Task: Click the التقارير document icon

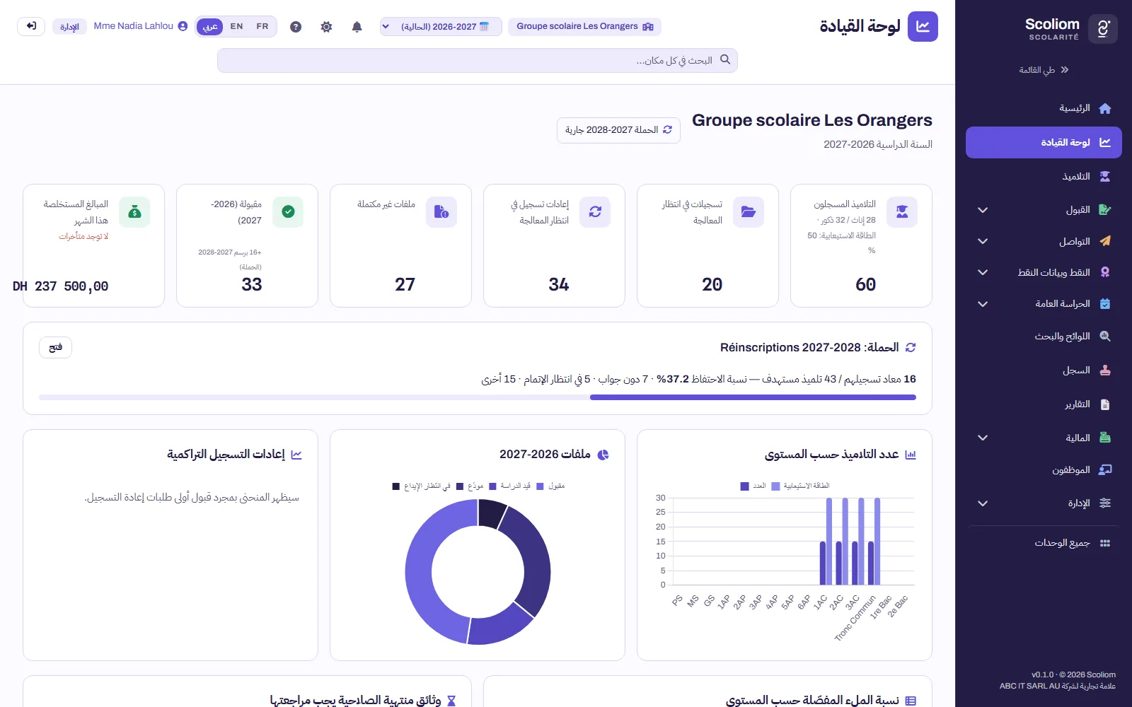Action: [1105, 404]
